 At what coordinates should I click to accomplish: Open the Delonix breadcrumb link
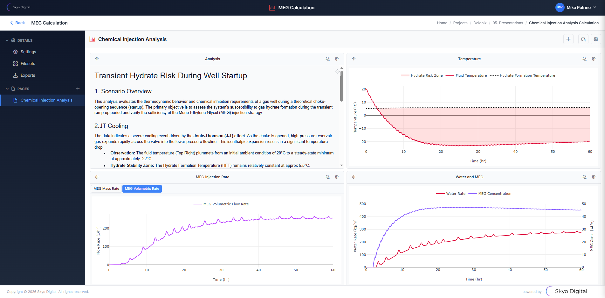[x=480, y=23]
